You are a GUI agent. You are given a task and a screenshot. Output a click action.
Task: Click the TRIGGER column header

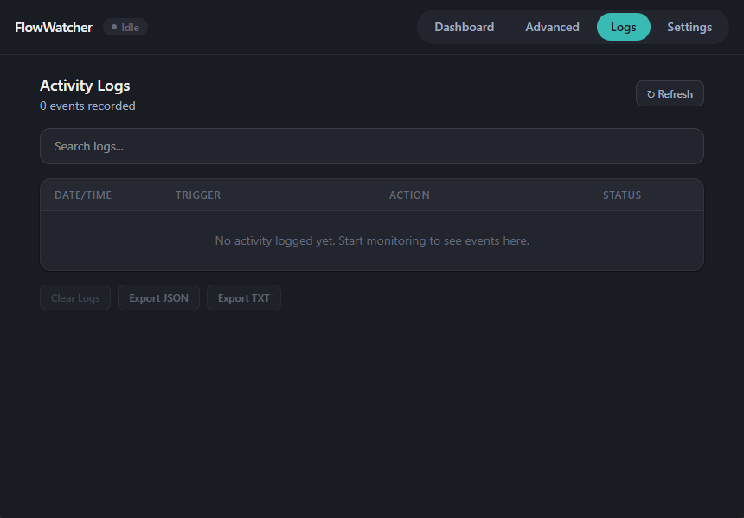[197, 195]
